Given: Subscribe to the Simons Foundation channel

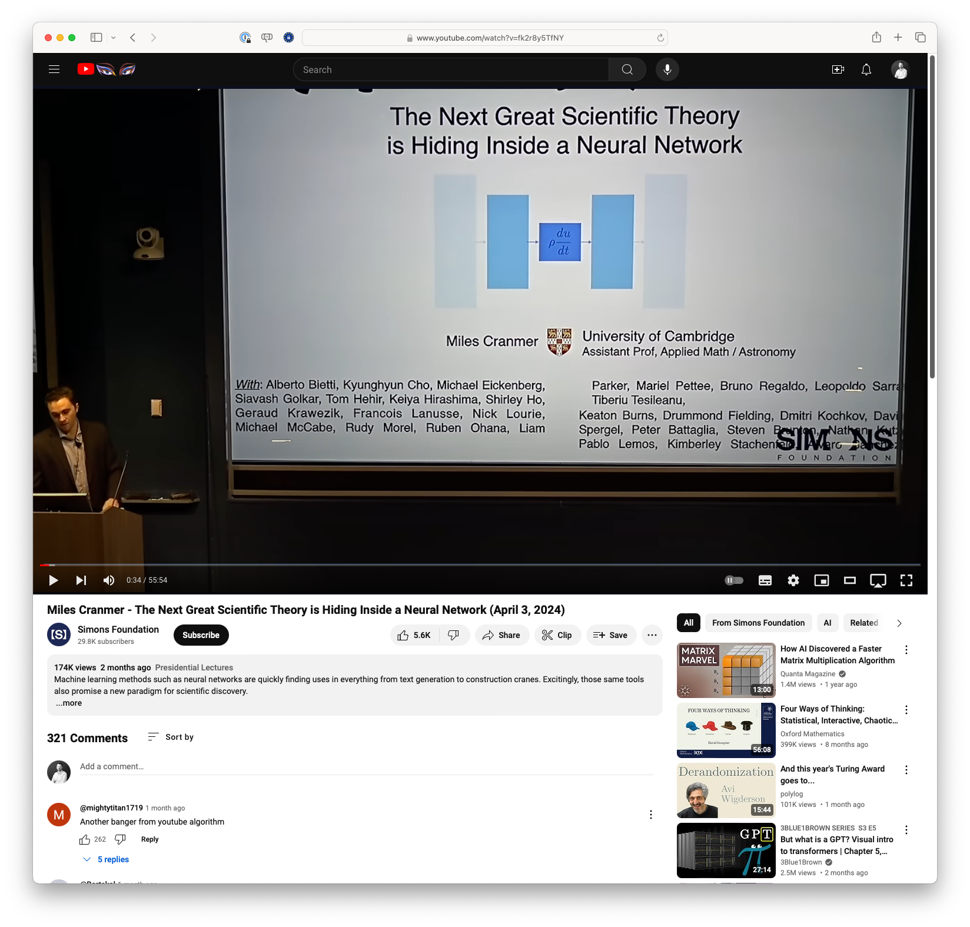Looking at the screenshot, I should pos(201,635).
